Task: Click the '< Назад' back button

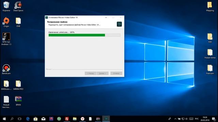Action: pos(91,73)
